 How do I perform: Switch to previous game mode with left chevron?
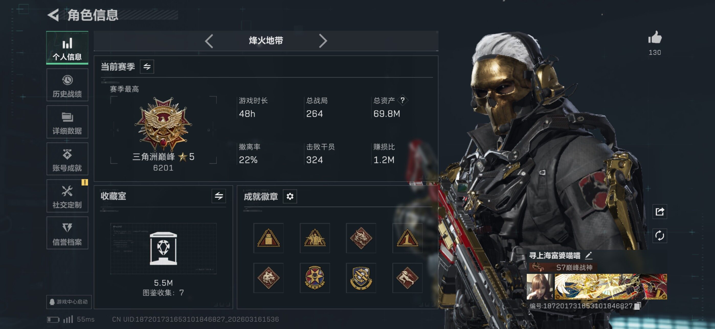[x=209, y=41]
